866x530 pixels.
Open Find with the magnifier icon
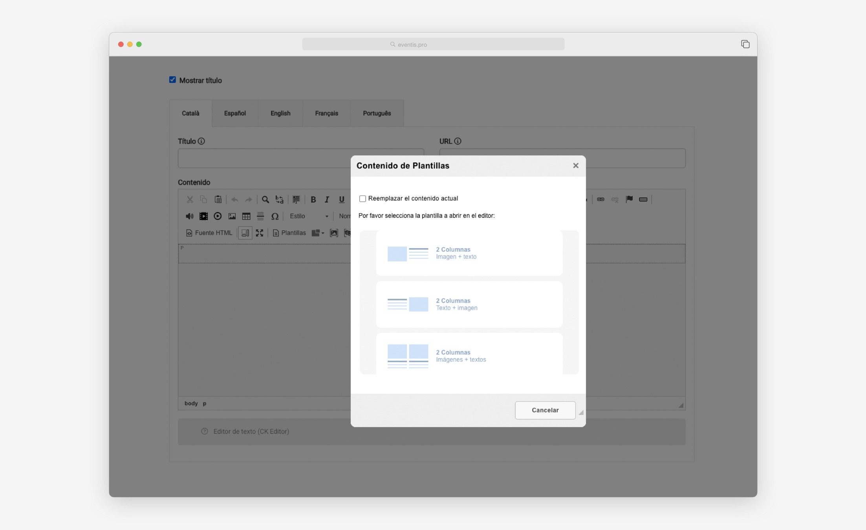pos(265,199)
